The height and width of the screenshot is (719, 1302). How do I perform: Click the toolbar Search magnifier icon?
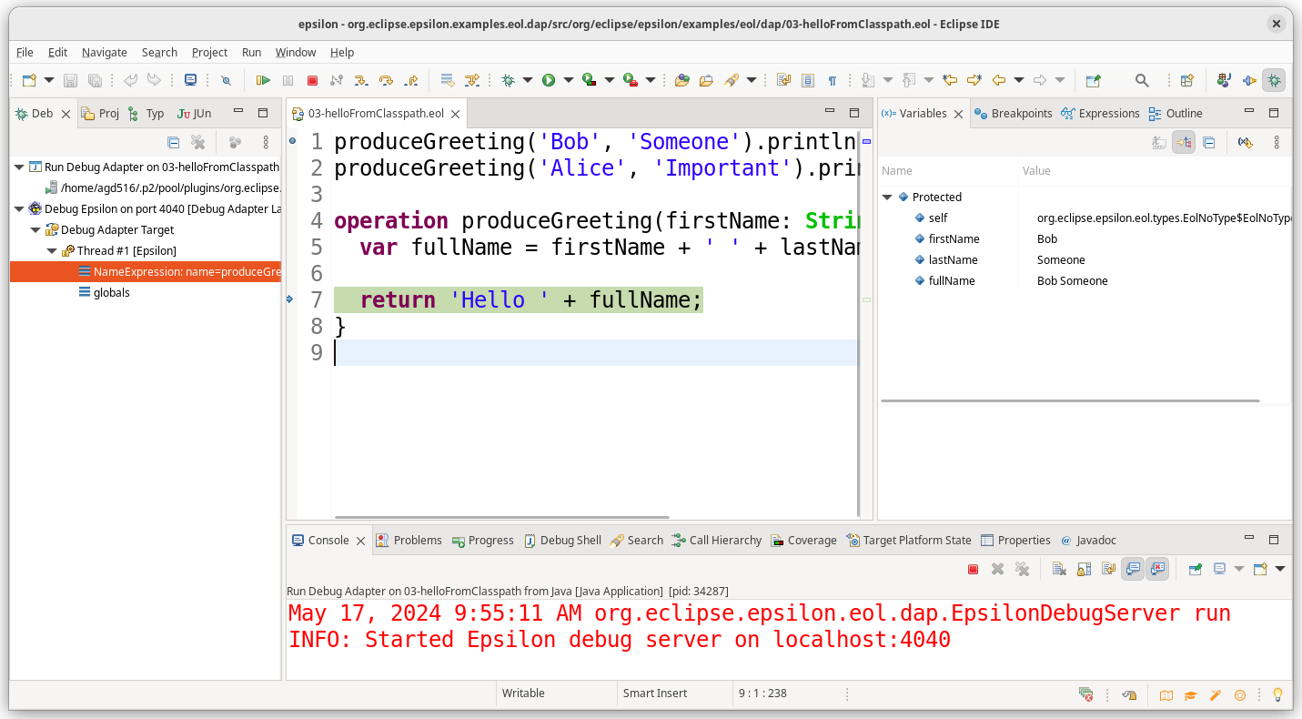(x=1142, y=80)
